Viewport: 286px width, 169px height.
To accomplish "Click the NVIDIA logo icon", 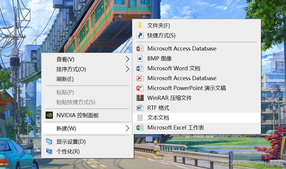I will click(49, 115).
